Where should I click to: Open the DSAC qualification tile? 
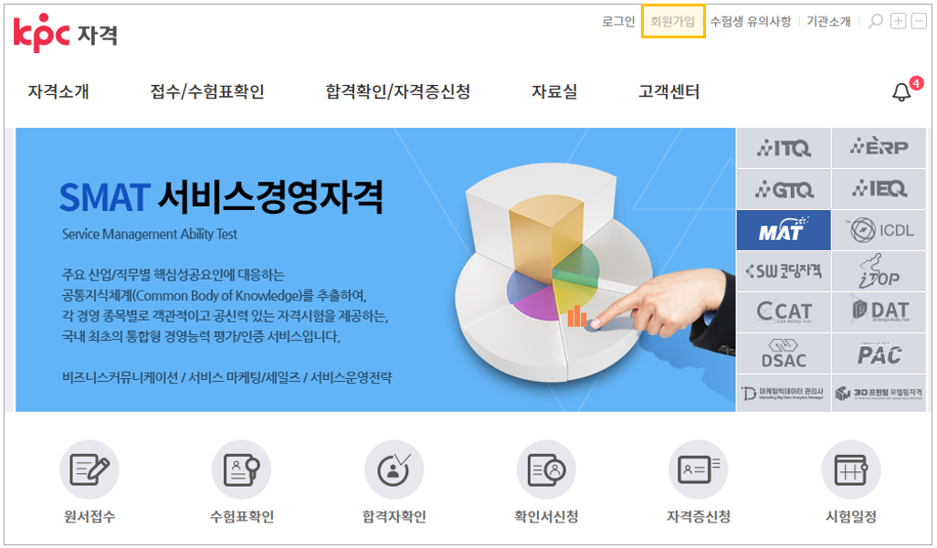[x=784, y=353]
